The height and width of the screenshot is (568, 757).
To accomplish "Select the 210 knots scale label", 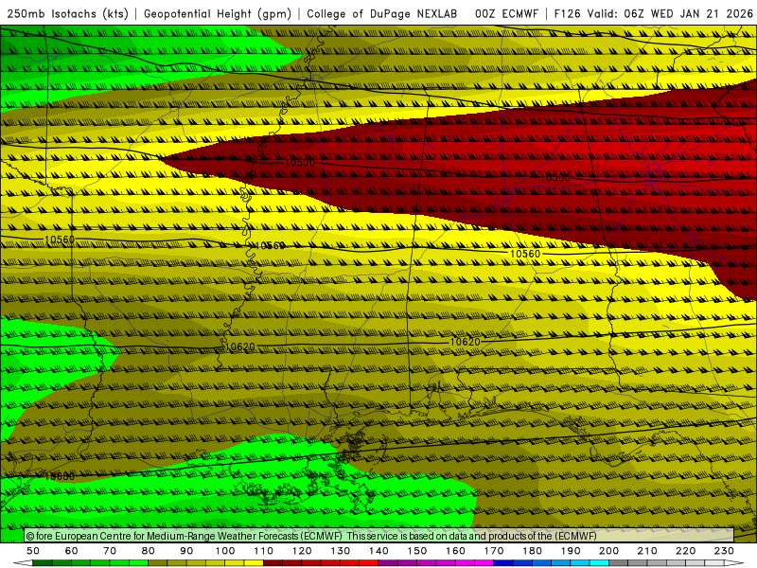I will [647, 551].
